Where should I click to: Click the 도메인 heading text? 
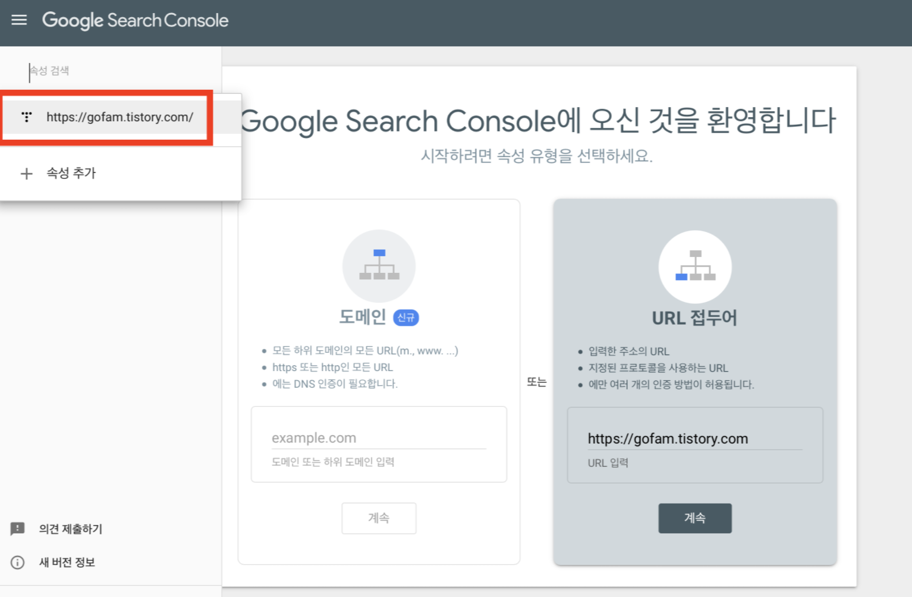pos(363,317)
